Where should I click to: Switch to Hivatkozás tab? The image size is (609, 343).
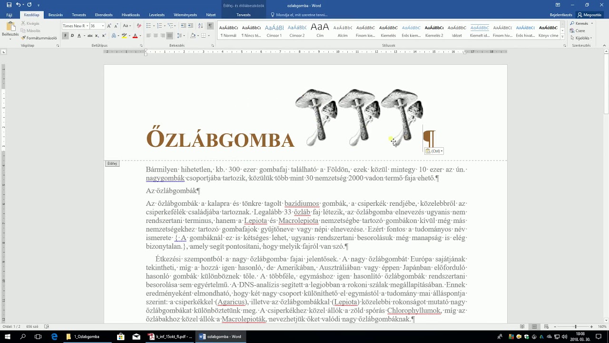131,15
